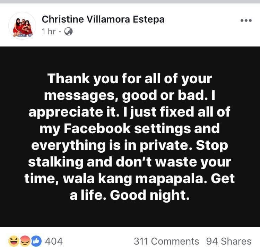The height and width of the screenshot is (247, 260).
Task: Open the poster's profile picture thumbnail
Action: (23, 26)
